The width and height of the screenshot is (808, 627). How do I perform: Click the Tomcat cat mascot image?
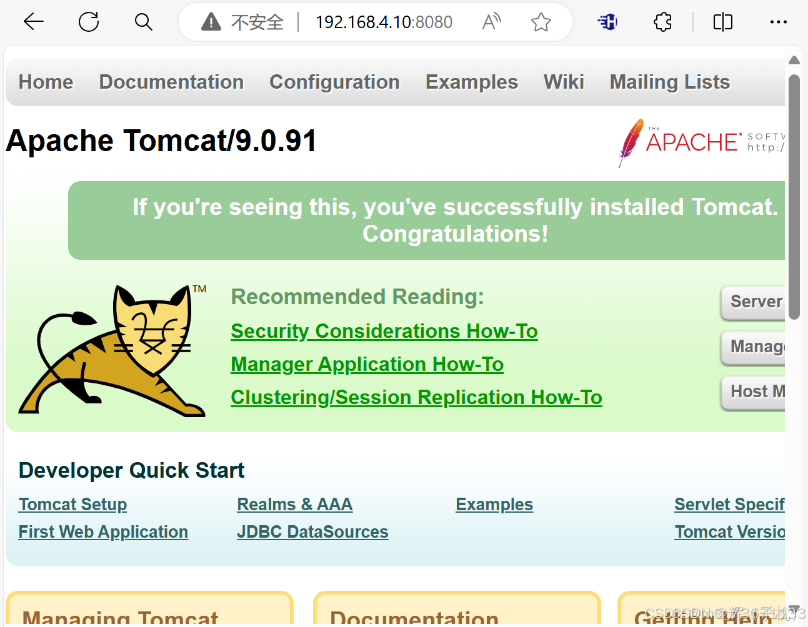click(113, 350)
